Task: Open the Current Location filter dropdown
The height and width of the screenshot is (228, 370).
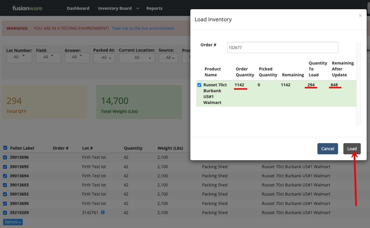Action: tap(137, 58)
